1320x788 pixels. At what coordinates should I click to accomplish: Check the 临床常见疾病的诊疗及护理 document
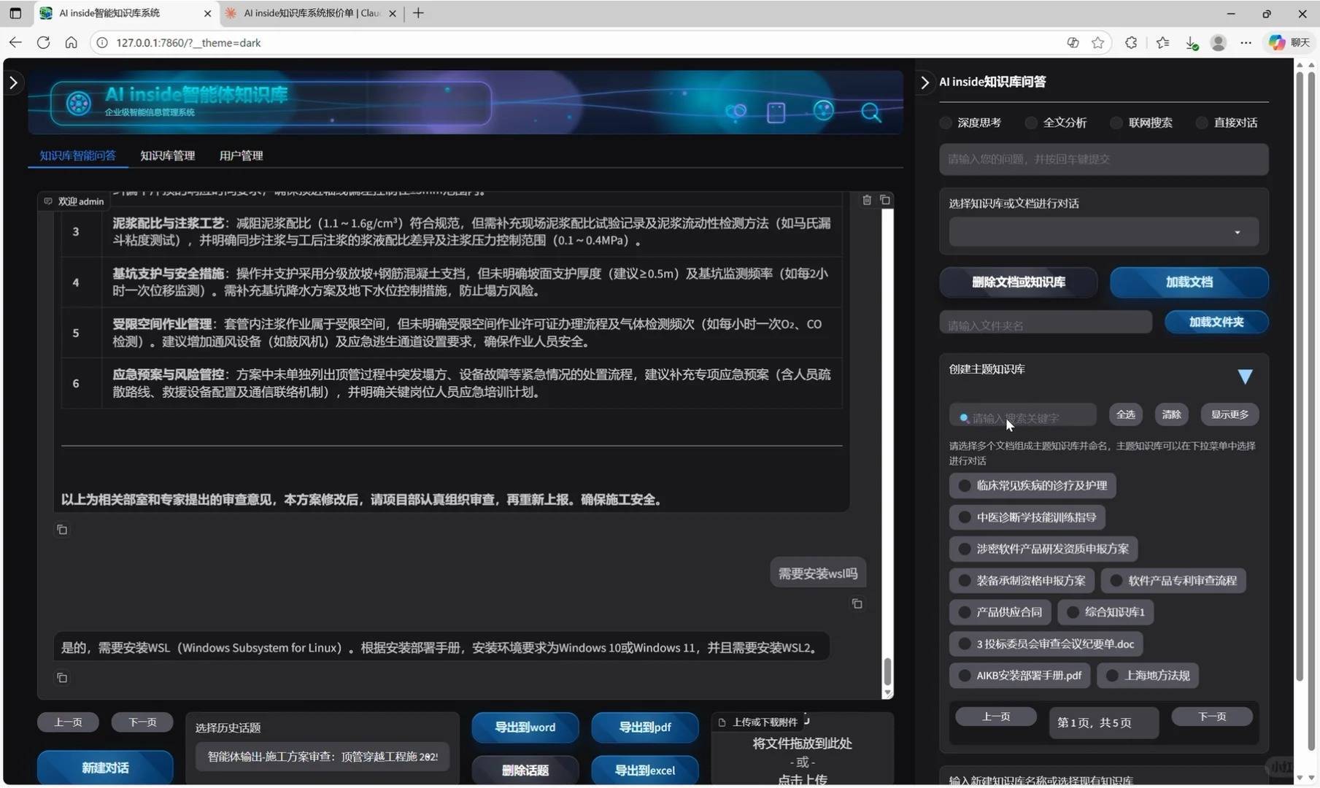point(963,485)
